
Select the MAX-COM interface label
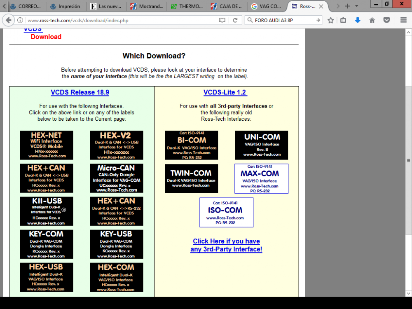[262, 179]
